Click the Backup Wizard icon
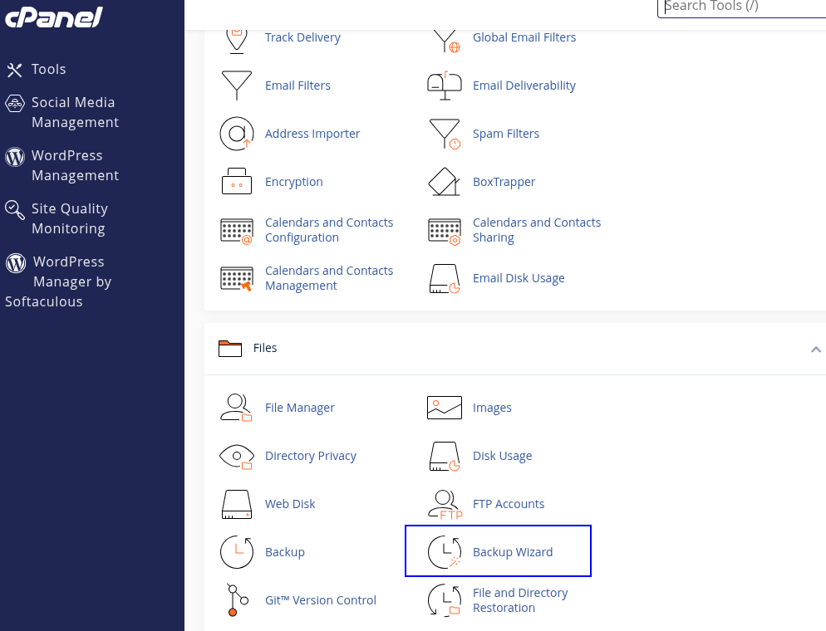826x631 pixels. [444, 552]
